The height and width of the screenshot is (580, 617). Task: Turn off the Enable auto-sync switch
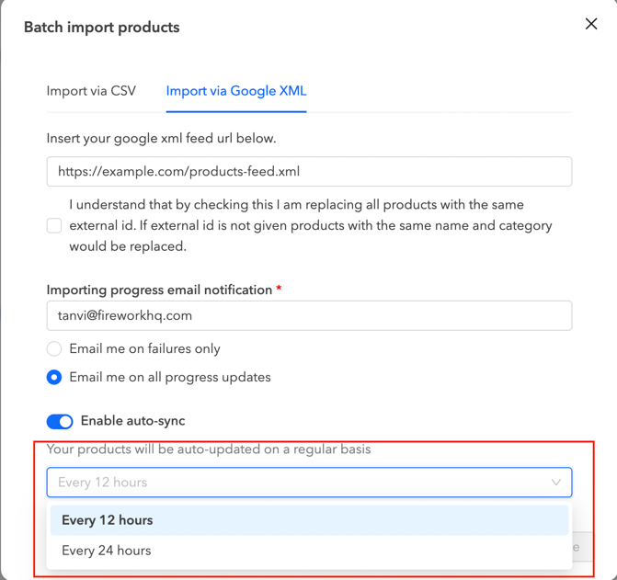pos(60,421)
